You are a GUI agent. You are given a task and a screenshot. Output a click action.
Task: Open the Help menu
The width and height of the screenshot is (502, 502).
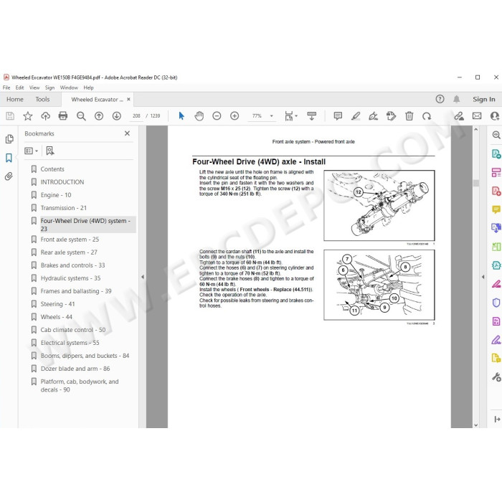[89, 87]
